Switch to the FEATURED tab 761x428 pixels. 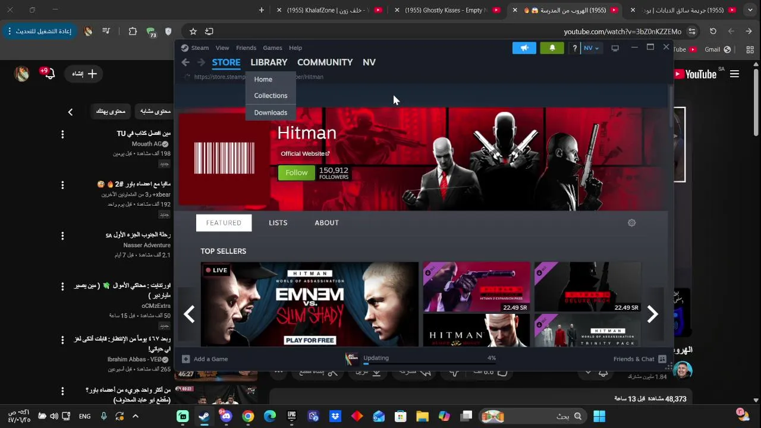pyautogui.click(x=224, y=223)
